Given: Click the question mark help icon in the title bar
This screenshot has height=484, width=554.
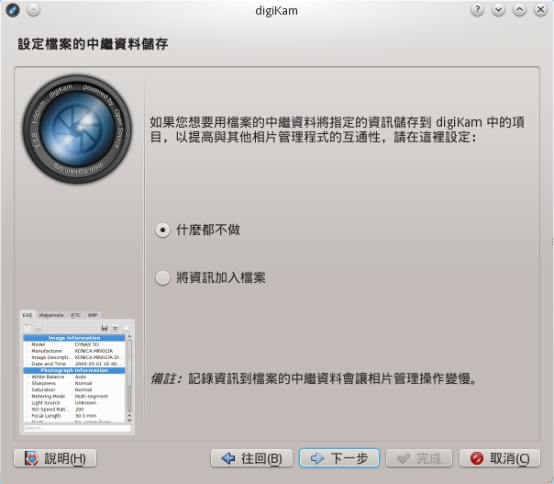Looking at the screenshot, I should [x=477, y=10].
